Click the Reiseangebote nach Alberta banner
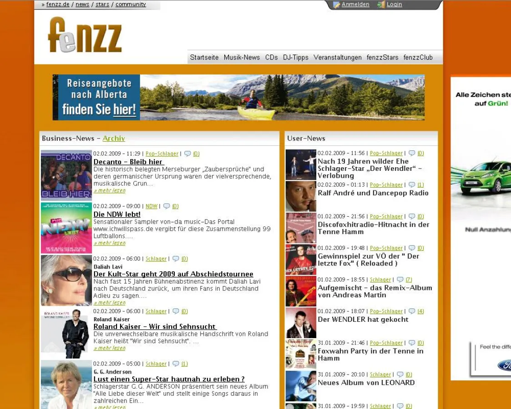511x409 pixels. (x=238, y=97)
